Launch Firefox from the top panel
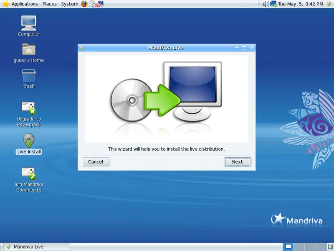Screen dimensions: 334x251 click(84, 4)
